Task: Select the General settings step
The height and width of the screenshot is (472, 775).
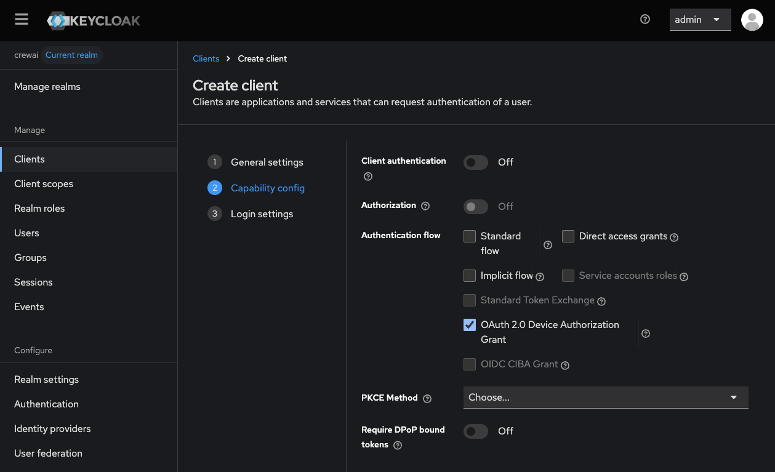Action: [x=267, y=162]
